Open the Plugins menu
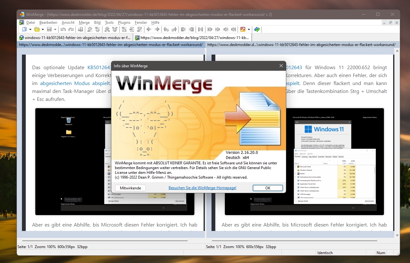This screenshot has height=263, width=410. (124, 23)
